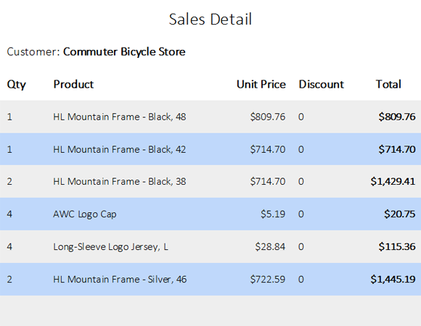The height and width of the screenshot is (326, 421).
Task: Click the $809.76 unit price cell
Action: [x=268, y=117]
